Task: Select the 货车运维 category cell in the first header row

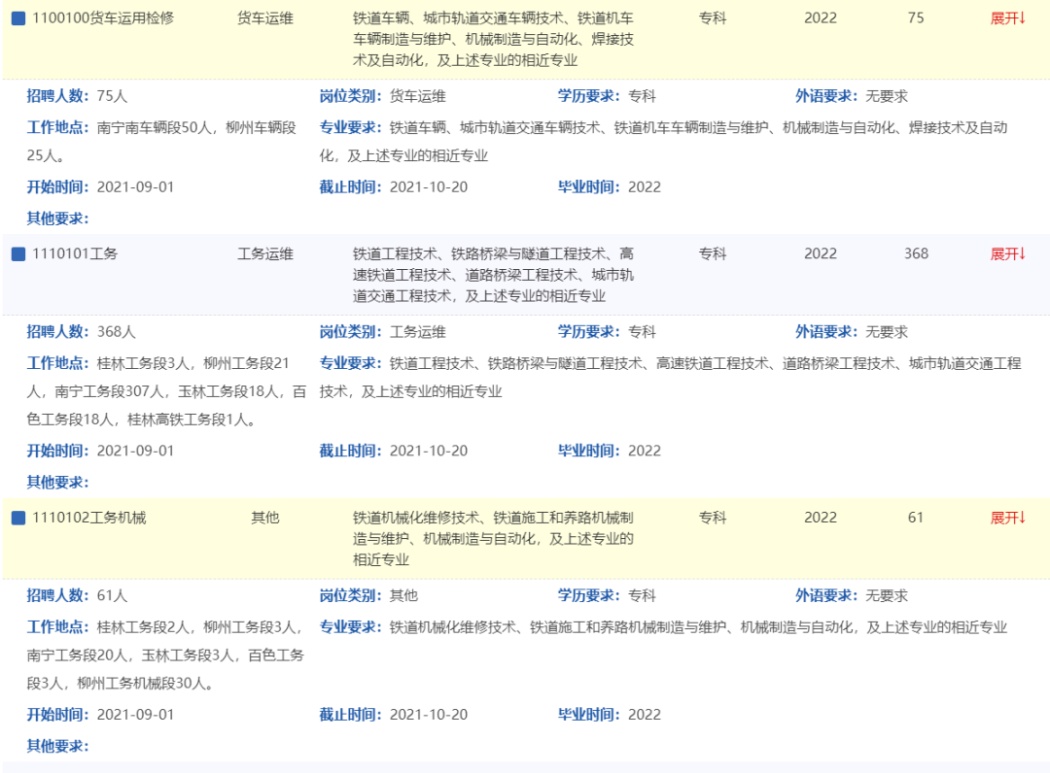Action: [x=265, y=18]
